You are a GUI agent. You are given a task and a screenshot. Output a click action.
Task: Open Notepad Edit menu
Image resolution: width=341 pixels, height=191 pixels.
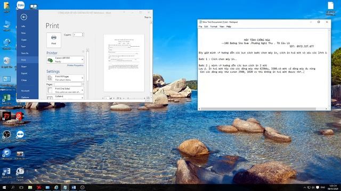(x=206, y=27)
